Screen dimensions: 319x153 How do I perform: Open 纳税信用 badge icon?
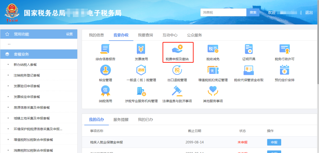[105, 91]
